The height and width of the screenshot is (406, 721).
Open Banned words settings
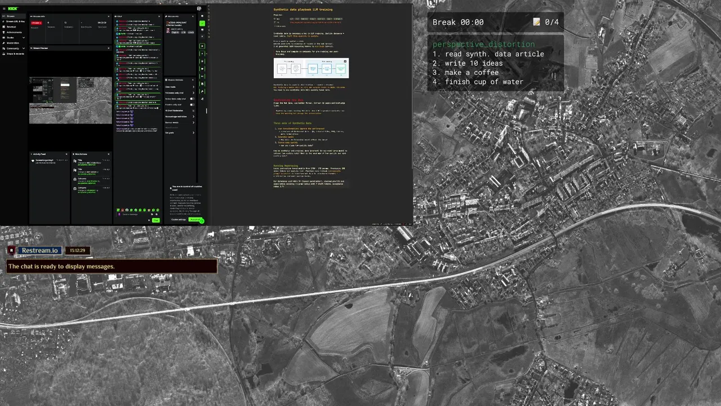tap(180, 122)
